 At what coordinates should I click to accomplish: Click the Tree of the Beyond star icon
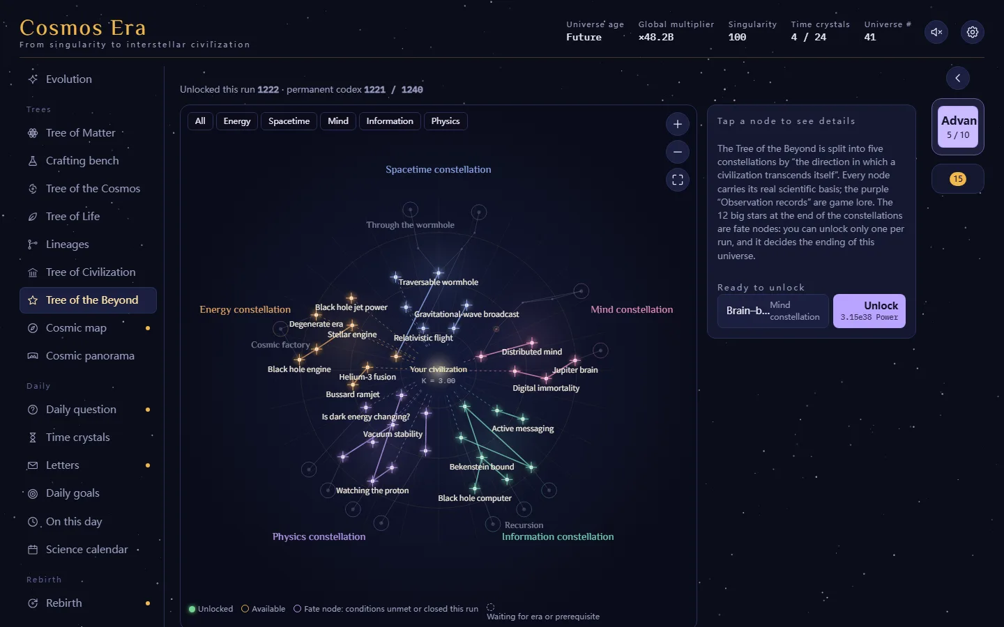[33, 300]
